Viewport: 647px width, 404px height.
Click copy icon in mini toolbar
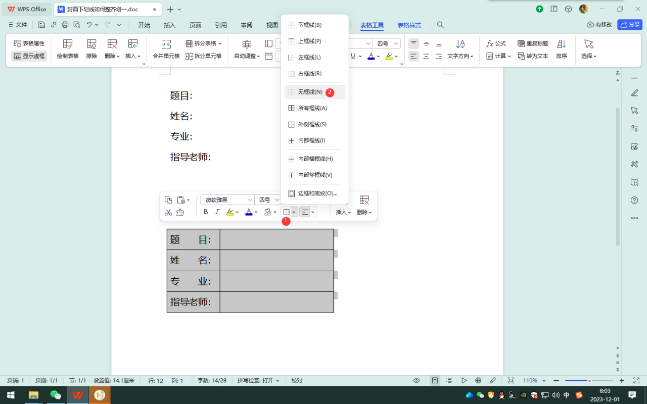pyautogui.click(x=169, y=200)
